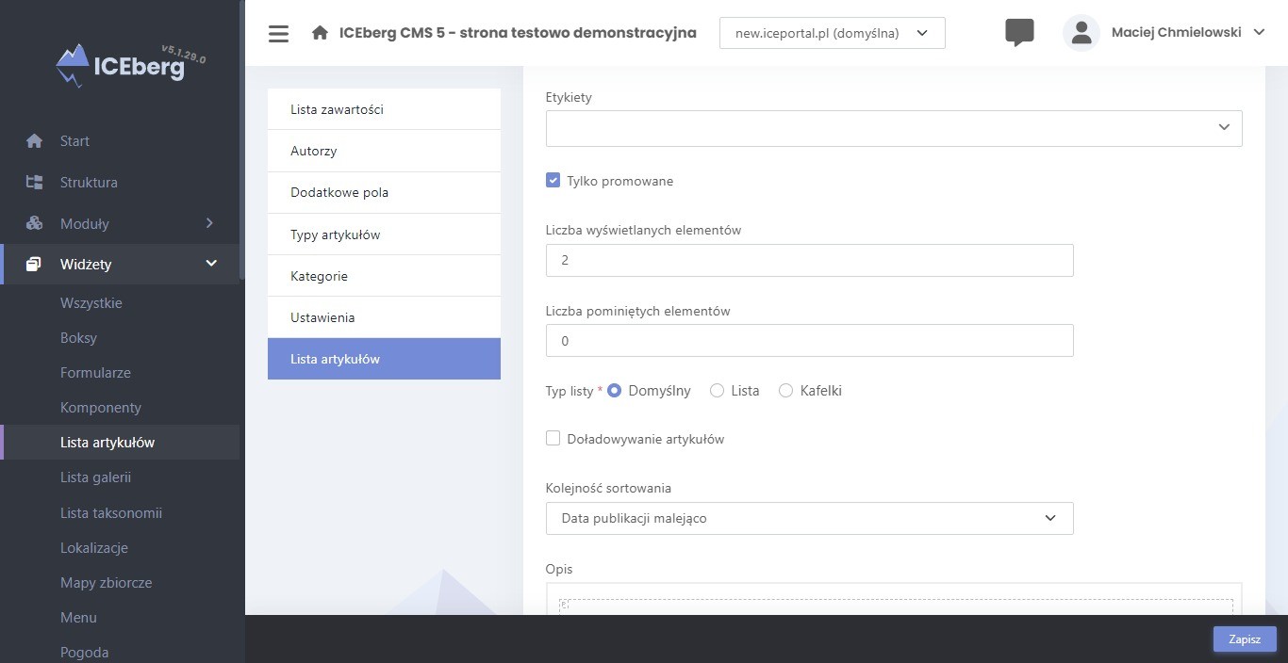This screenshot has width=1288, height=663.
Task: Uncheck the Tylko promowane checkbox
Action: tap(553, 180)
